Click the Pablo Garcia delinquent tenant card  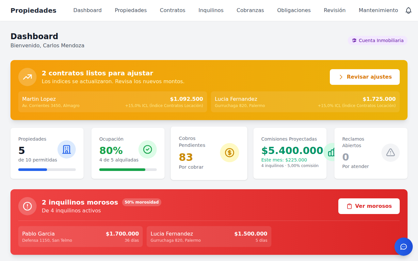pyautogui.click(x=80, y=236)
